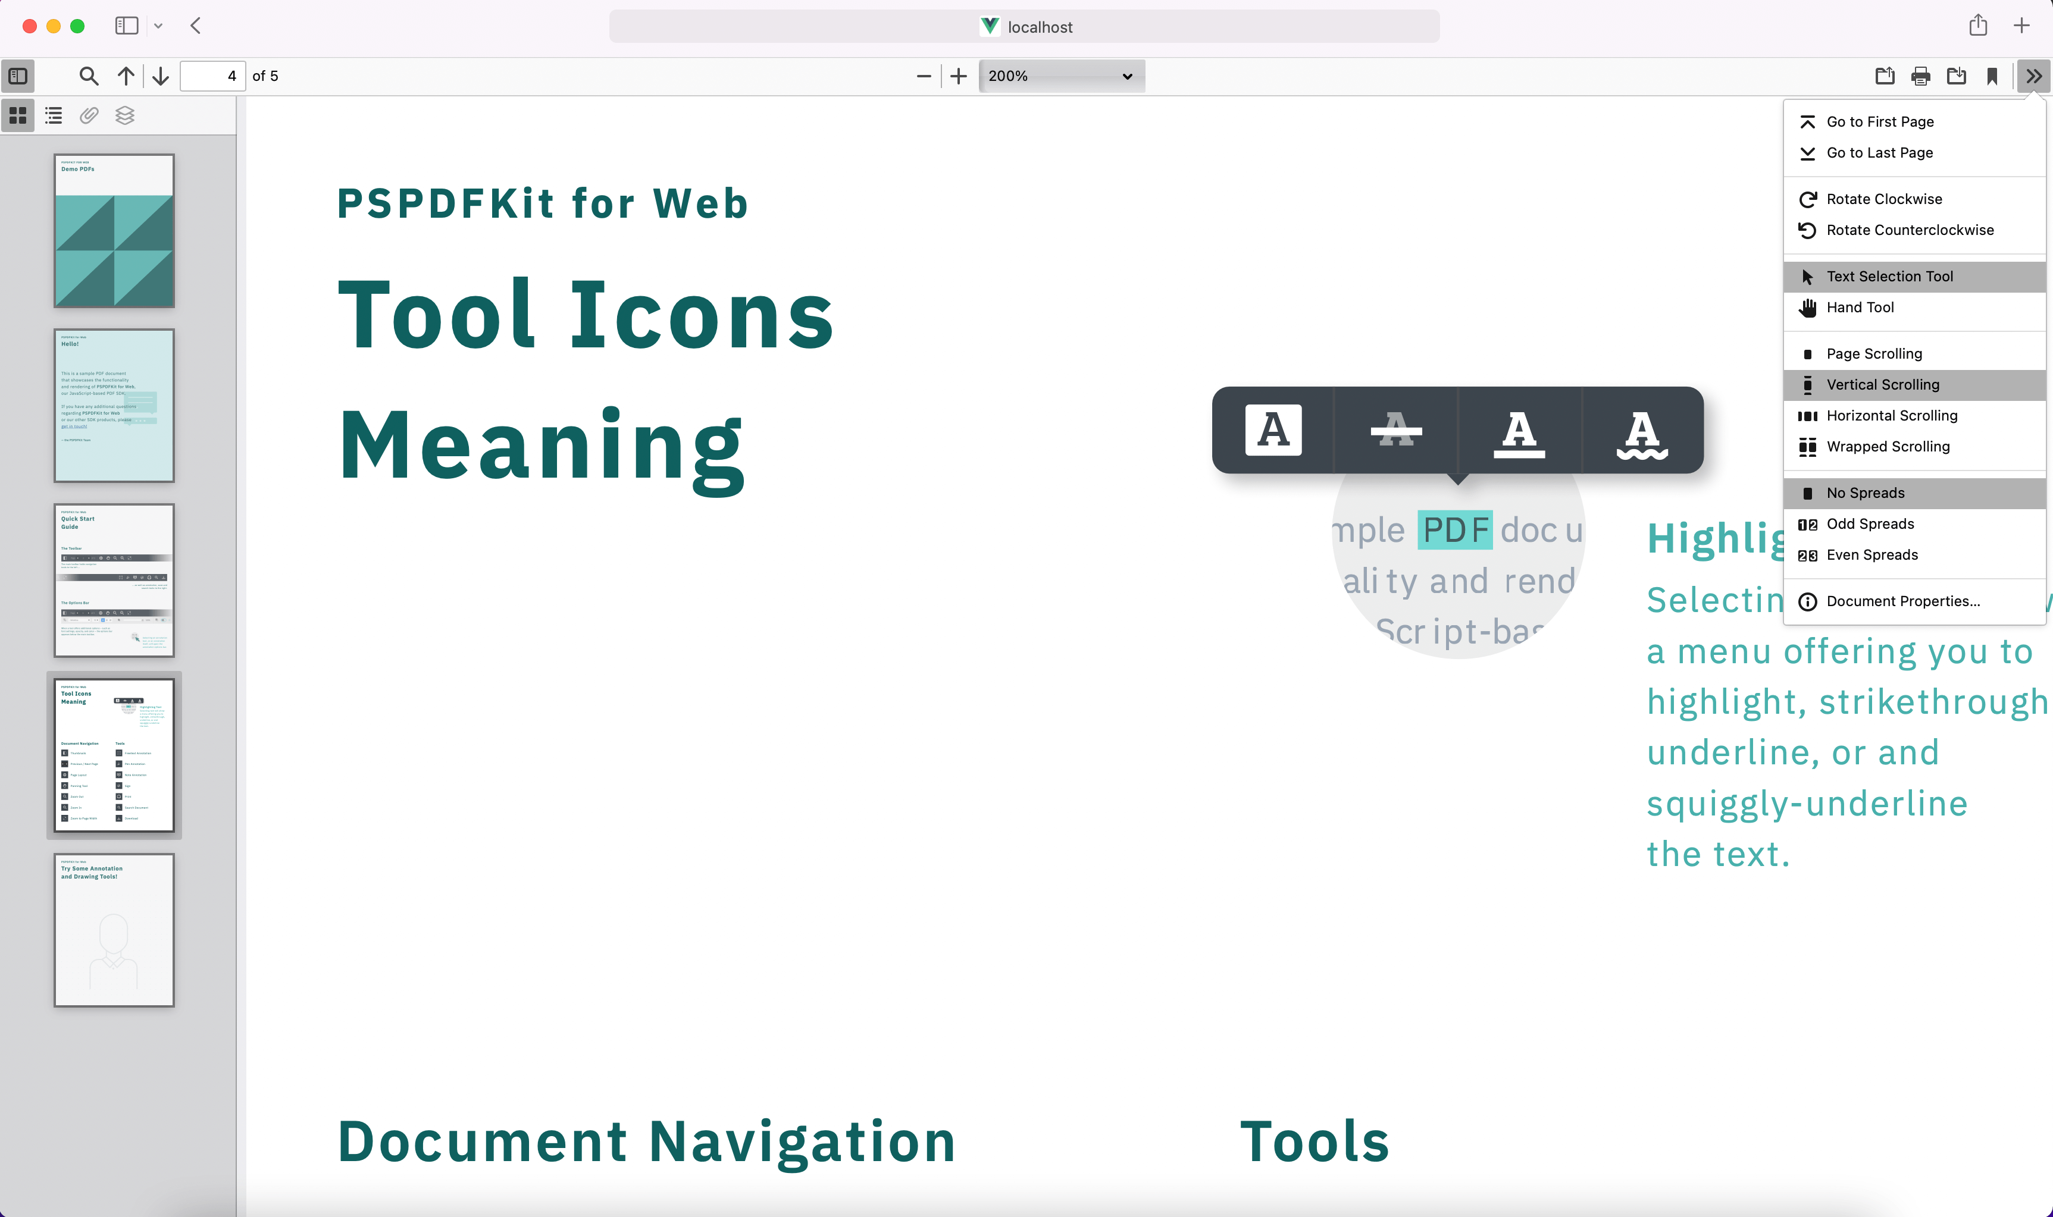Select Rotate Clockwise from the menu

(x=1884, y=199)
